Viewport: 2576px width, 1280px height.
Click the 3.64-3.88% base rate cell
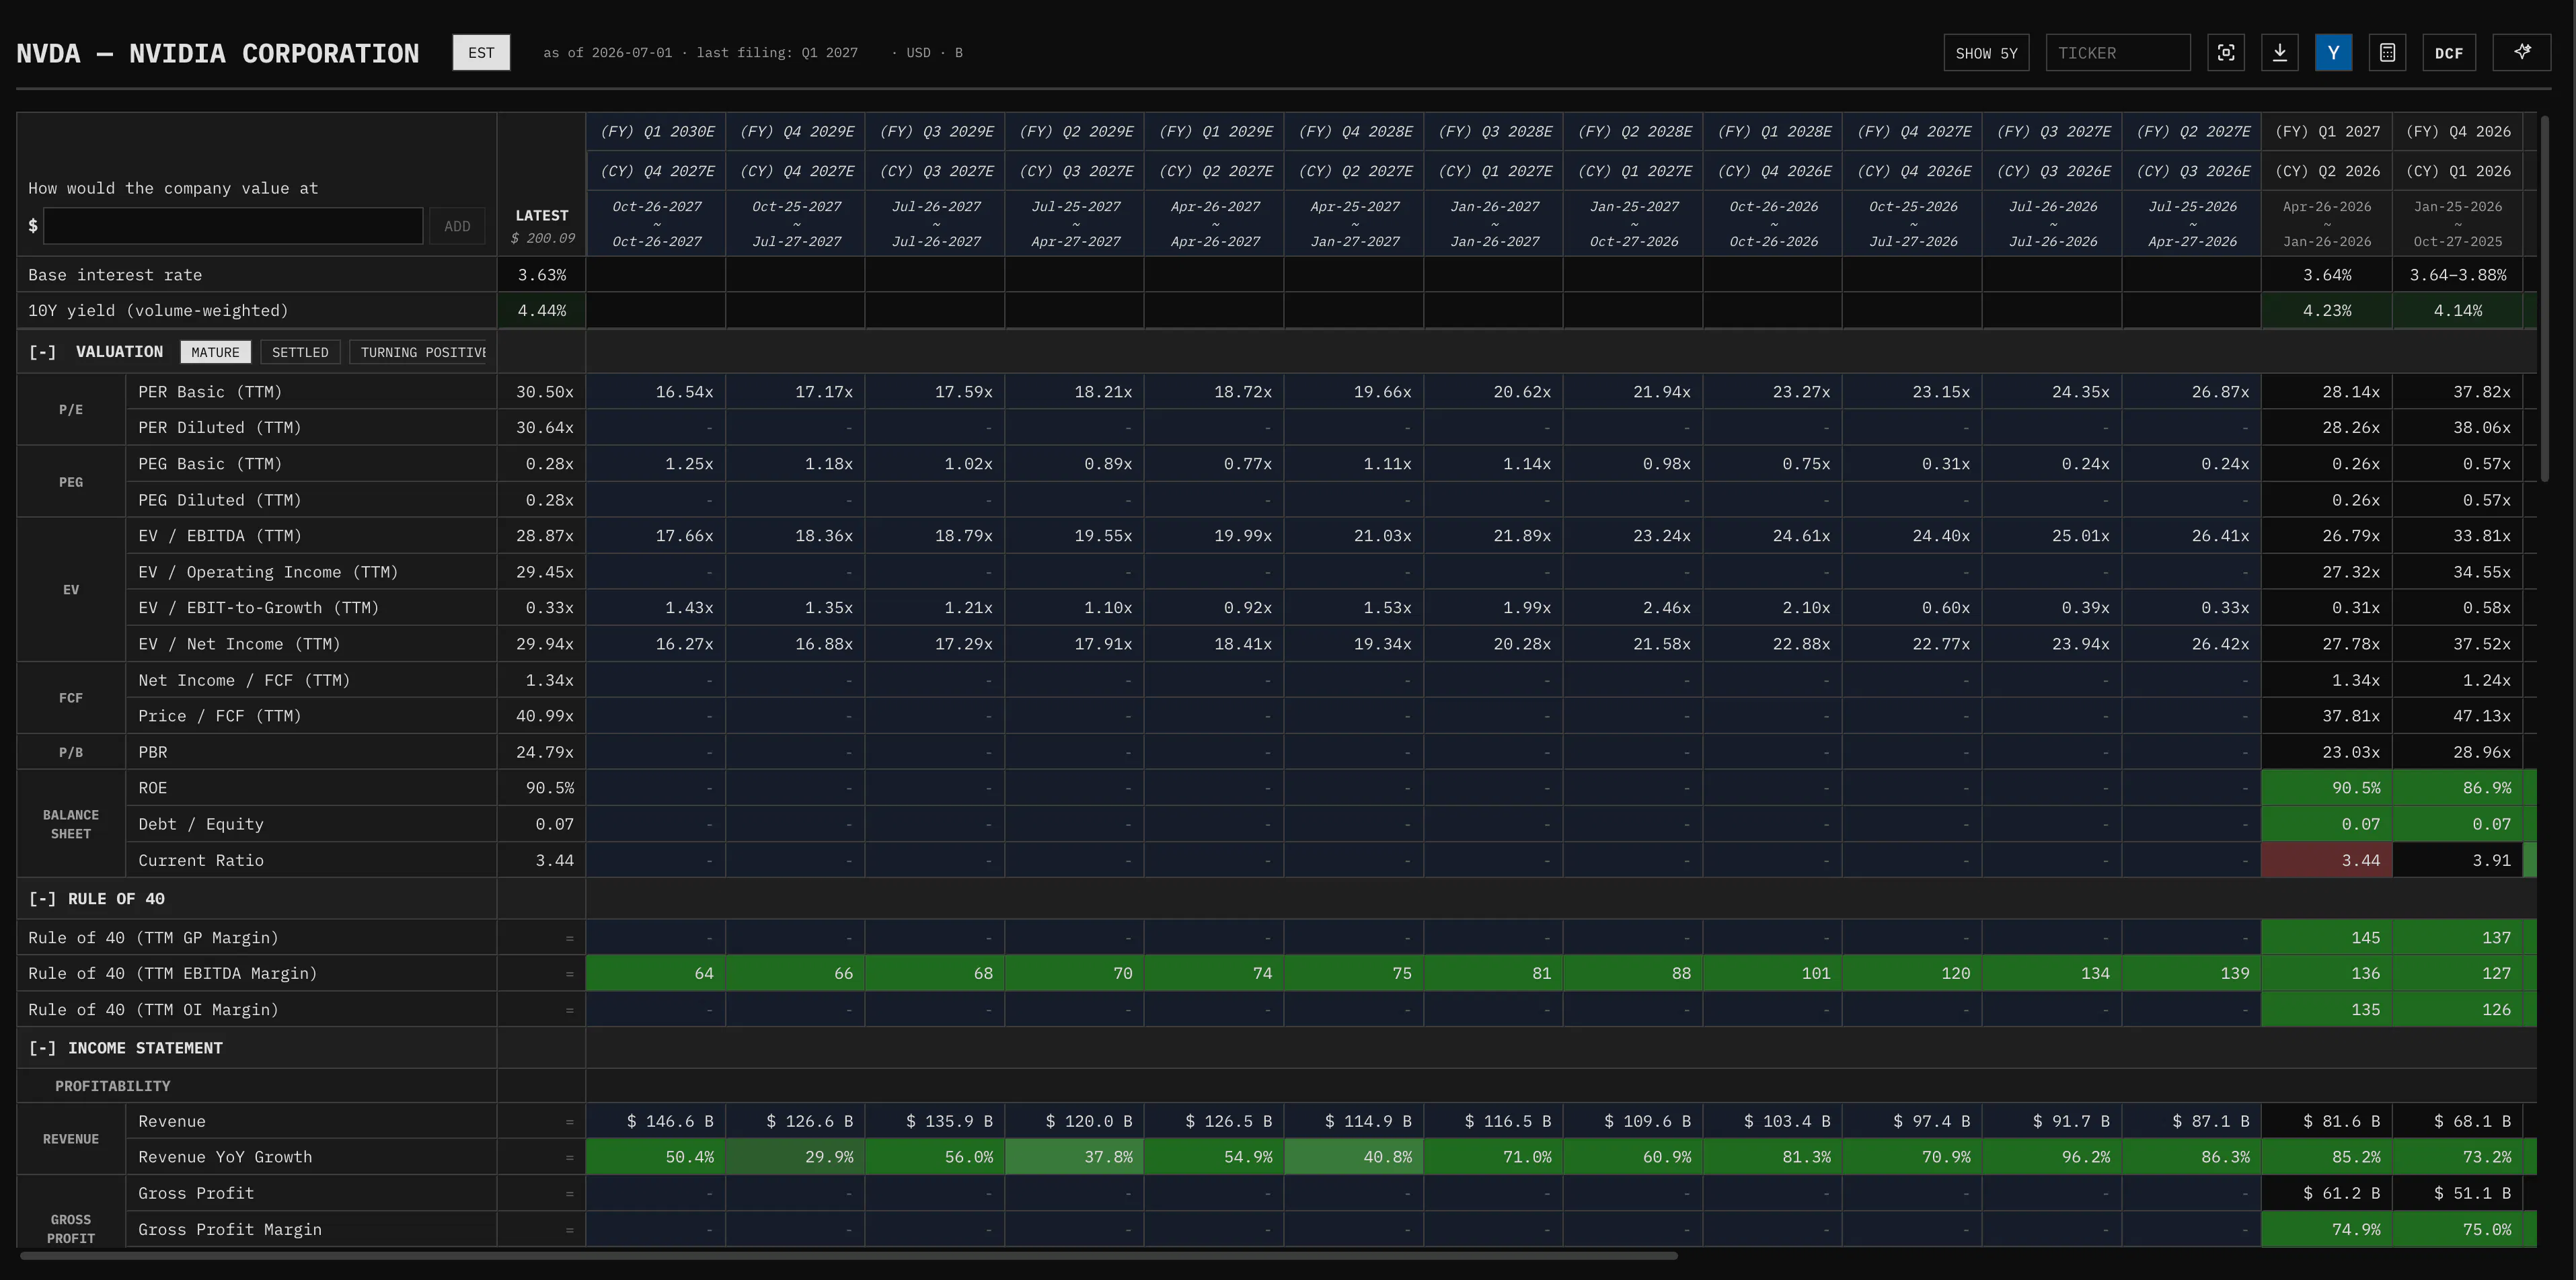(2458, 275)
